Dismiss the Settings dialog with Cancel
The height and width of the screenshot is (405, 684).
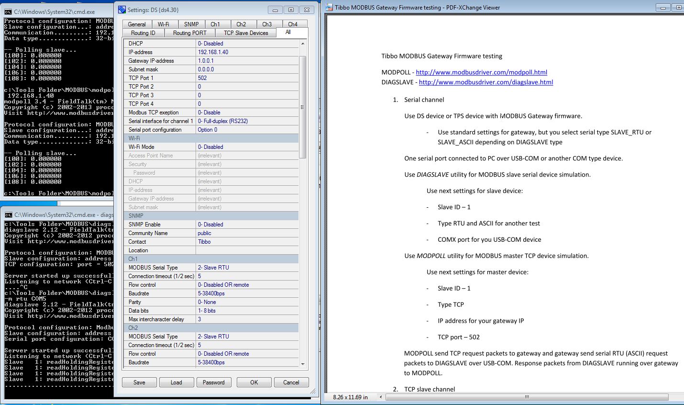point(291,382)
